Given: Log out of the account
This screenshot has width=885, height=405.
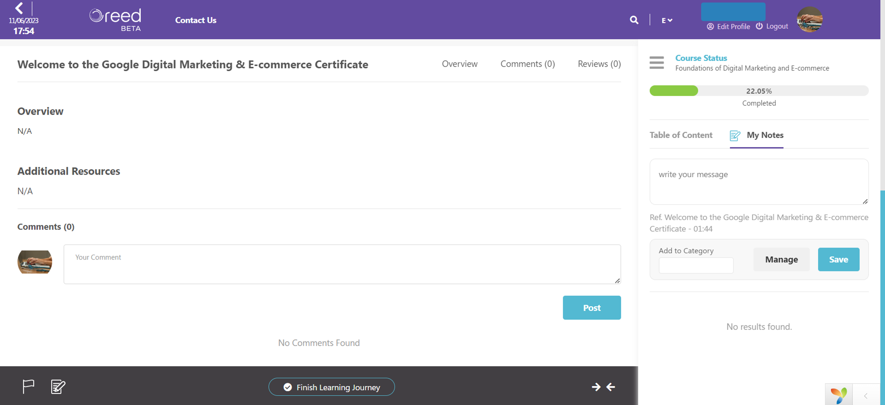Looking at the screenshot, I should coord(772,26).
